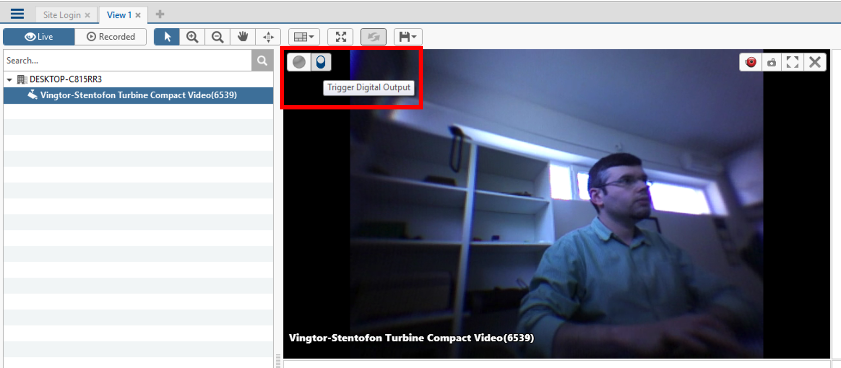Activate the hand pan tool
841x368 pixels.
[x=243, y=37]
